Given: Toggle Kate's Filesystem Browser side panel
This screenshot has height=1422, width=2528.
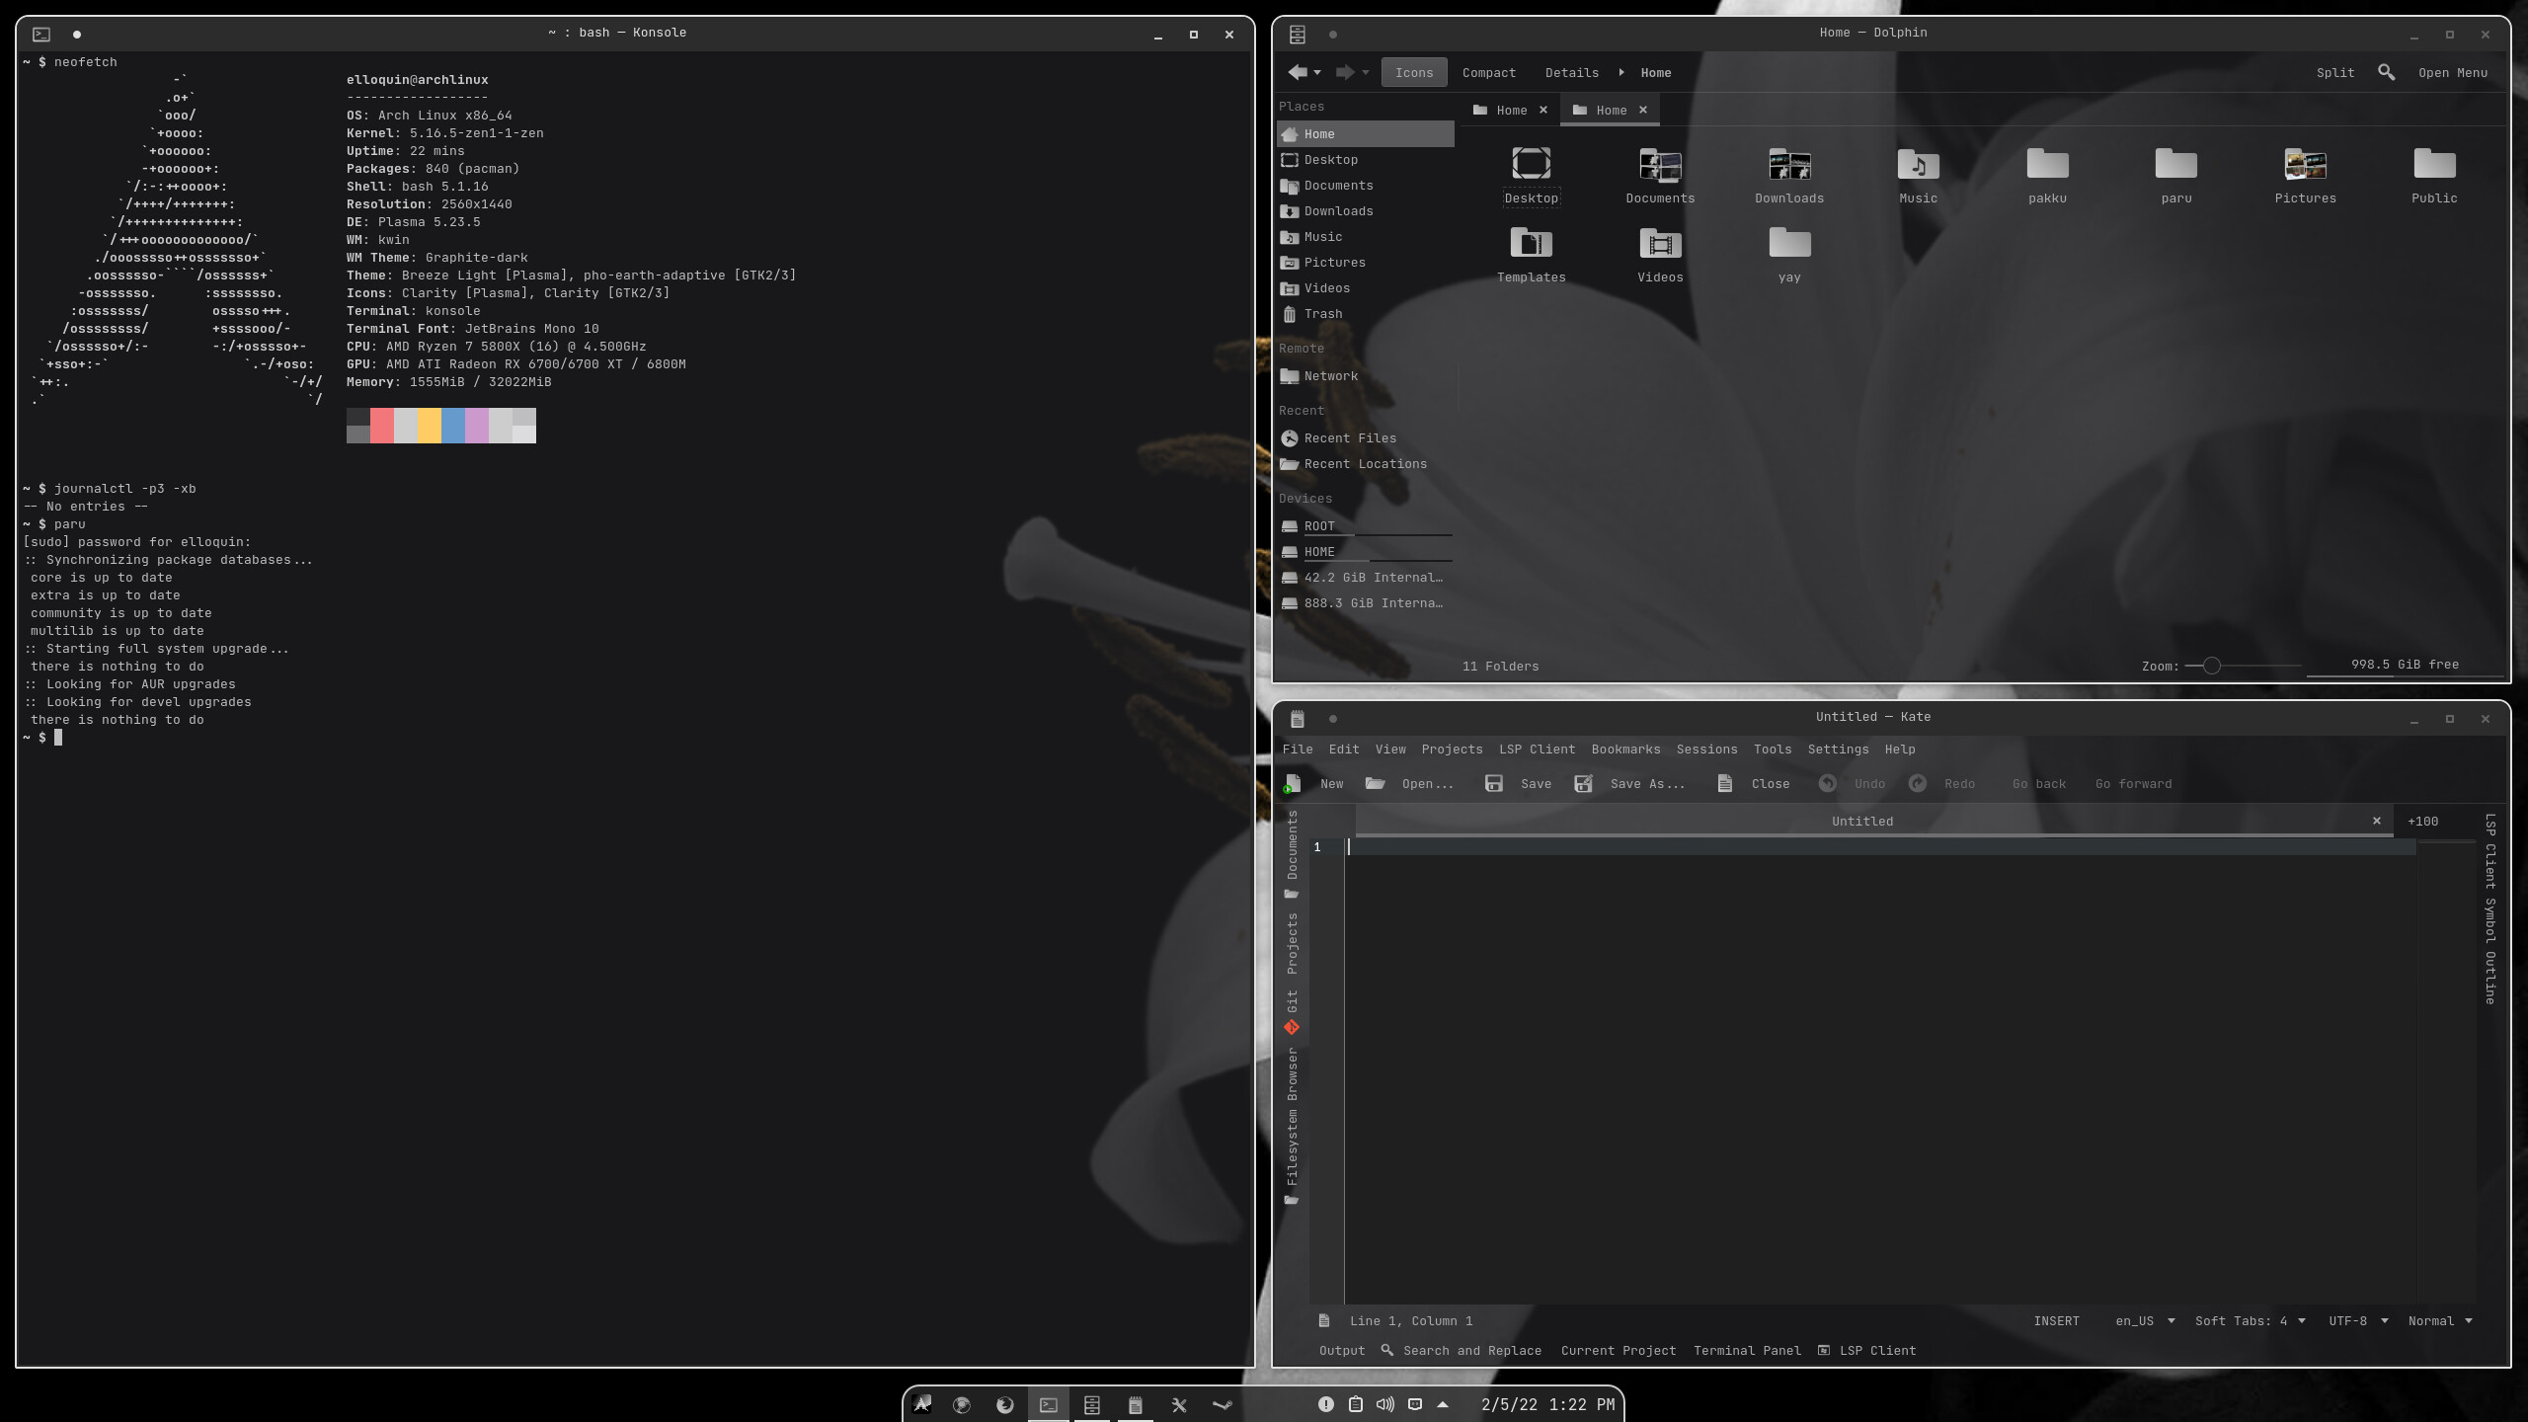Looking at the screenshot, I should click(1292, 1127).
